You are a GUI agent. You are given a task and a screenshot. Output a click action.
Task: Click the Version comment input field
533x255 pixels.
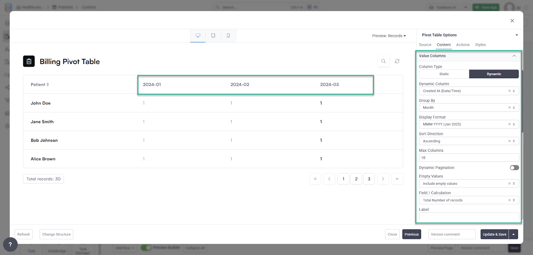(x=452, y=234)
